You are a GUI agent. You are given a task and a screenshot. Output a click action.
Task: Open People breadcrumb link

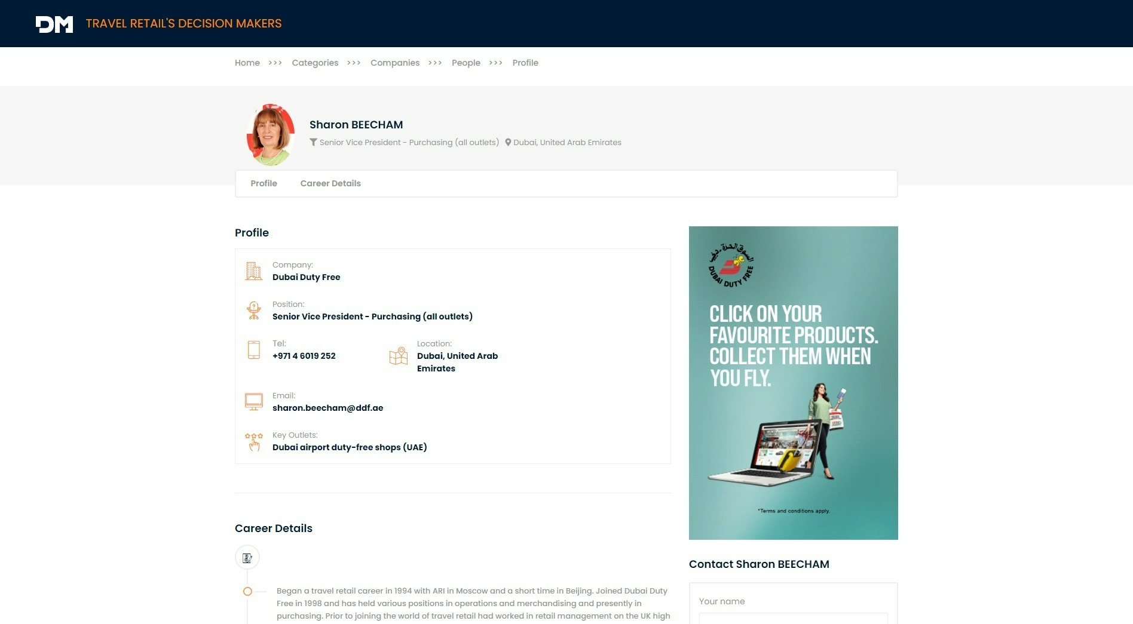(x=466, y=63)
